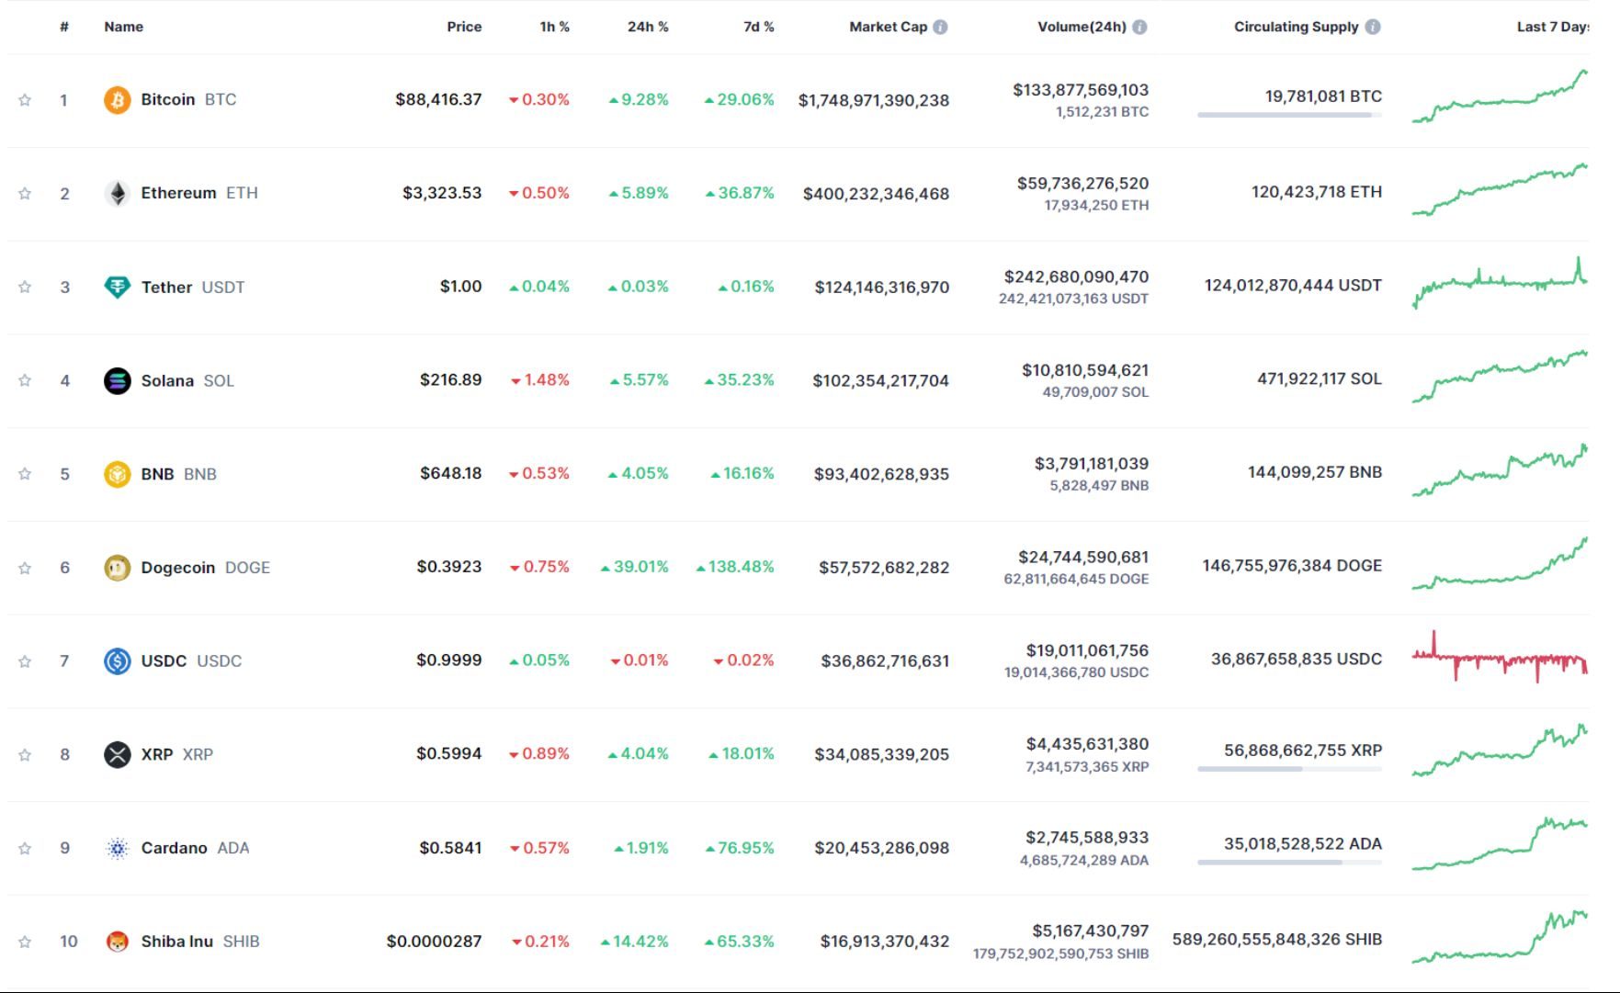Star Shiba Inu for the watchlist
Image resolution: width=1620 pixels, height=993 pixels.
point(24,941)
